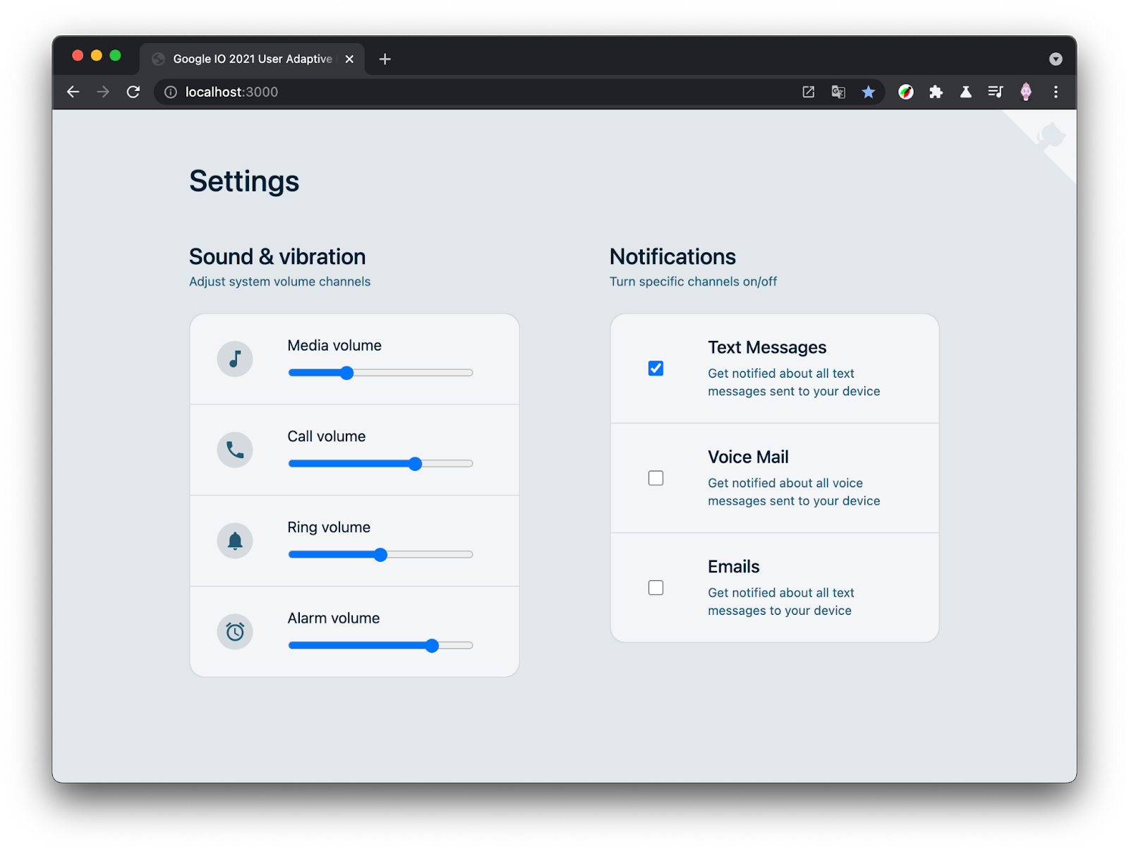The image size is (1129, 852).
Task: Bookmark page with the star icon
Action: coord(868,92)
